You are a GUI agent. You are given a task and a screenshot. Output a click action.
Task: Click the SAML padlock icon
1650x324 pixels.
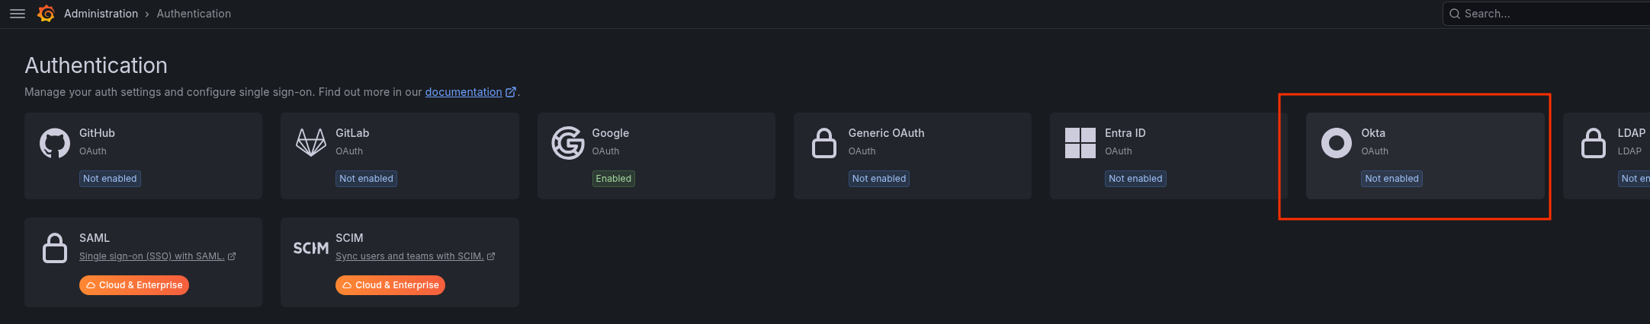click(x=55, y=248)
